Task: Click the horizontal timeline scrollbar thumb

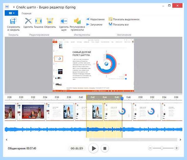Action: [133, 140]
